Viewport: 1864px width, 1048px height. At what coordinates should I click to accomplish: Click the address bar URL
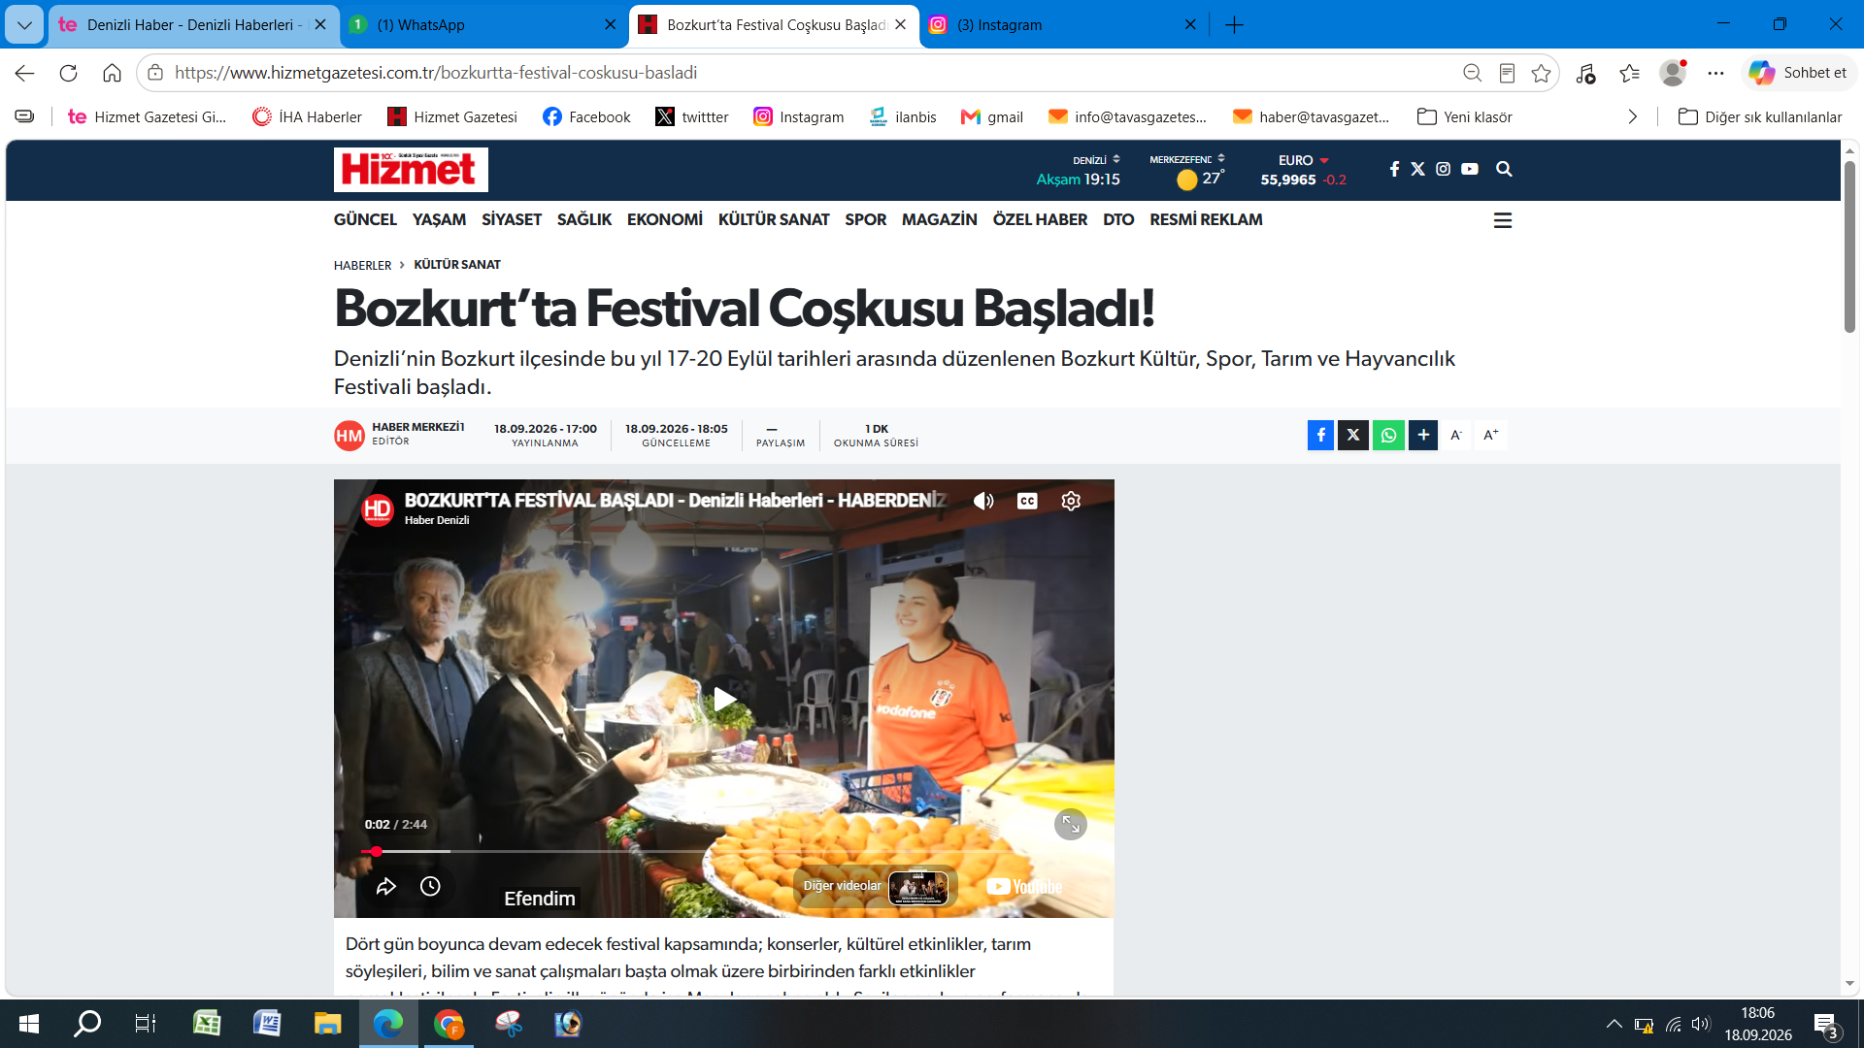436,73
